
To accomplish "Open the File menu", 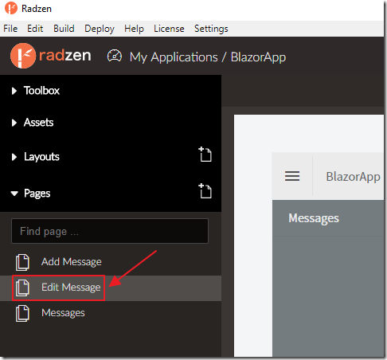I will [10, 29].
